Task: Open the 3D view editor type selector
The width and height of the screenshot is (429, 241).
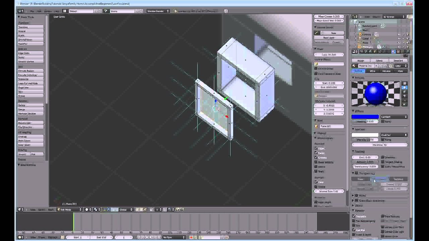Action: (20, 210)
